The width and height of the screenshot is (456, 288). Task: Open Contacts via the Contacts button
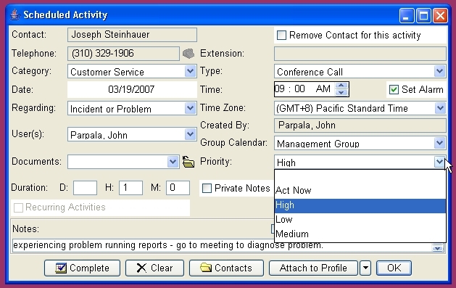226,268
